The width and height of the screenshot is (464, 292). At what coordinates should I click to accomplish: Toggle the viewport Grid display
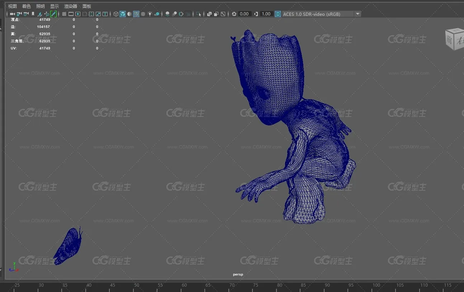point(64,14)
